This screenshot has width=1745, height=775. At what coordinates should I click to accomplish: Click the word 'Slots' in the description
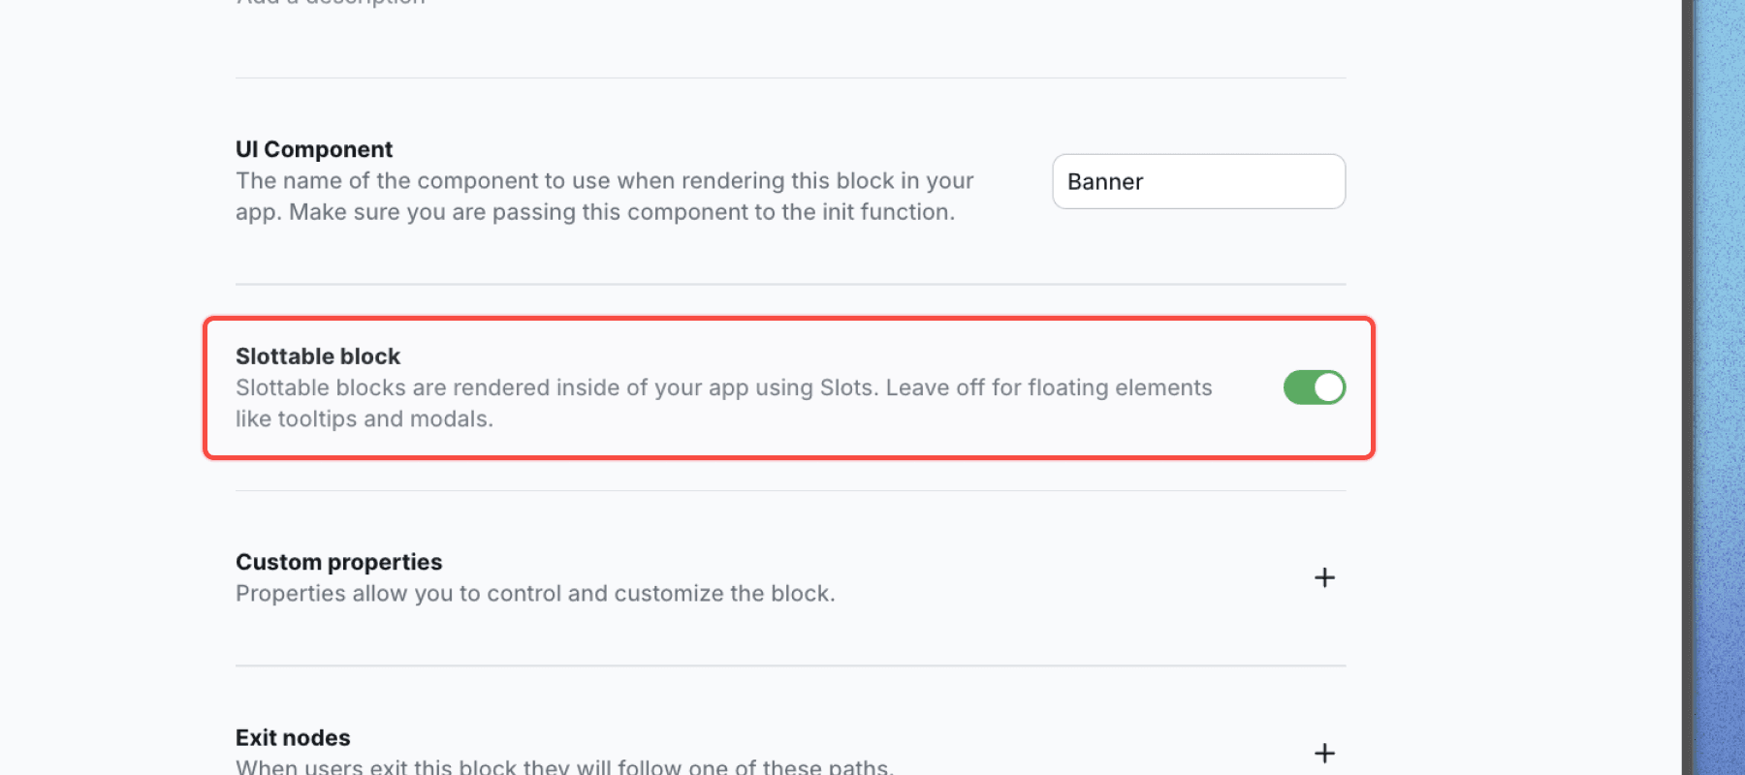tap(846, 388)
